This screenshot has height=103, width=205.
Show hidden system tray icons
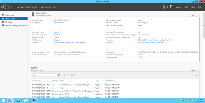tap(184, 101)
